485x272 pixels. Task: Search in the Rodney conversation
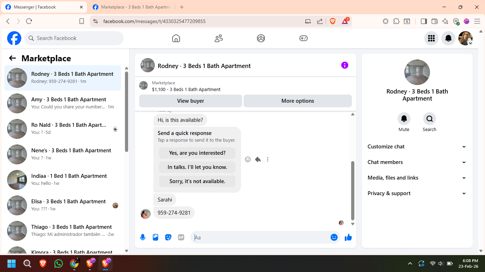[x=430, y=119]
